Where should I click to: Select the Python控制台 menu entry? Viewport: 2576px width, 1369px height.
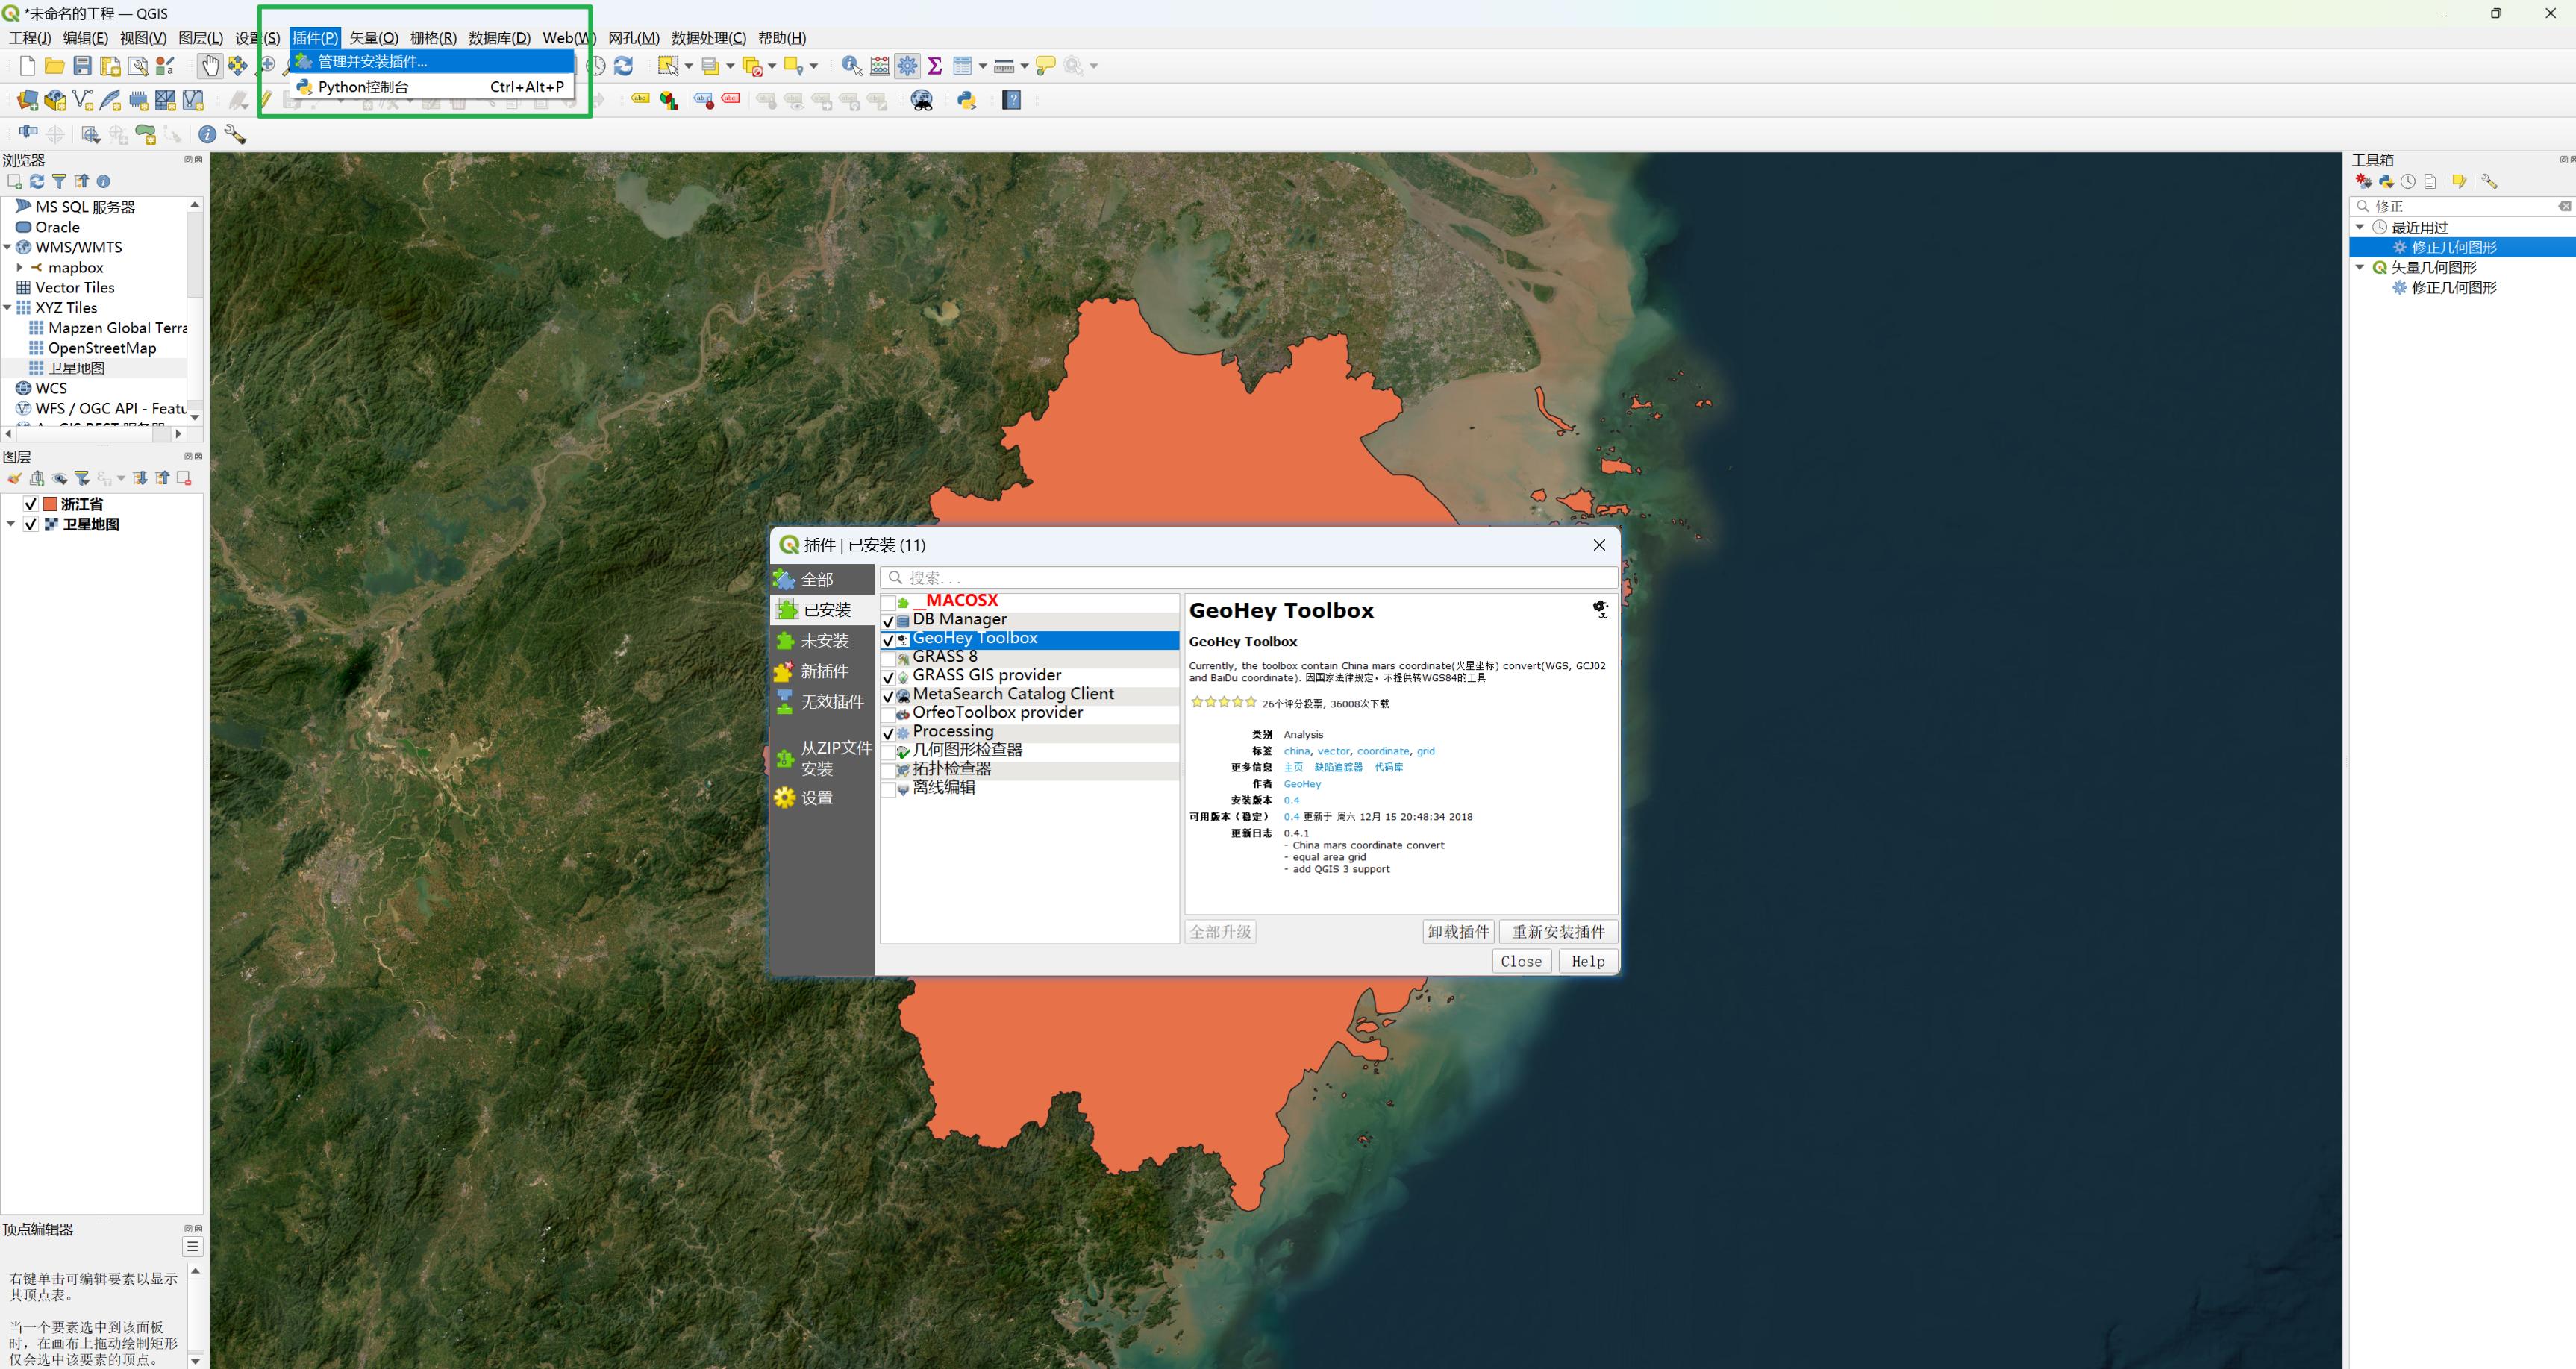[363, 87]
